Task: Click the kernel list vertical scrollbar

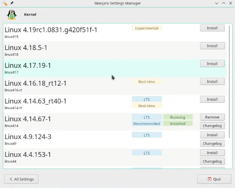Action: 229,82
